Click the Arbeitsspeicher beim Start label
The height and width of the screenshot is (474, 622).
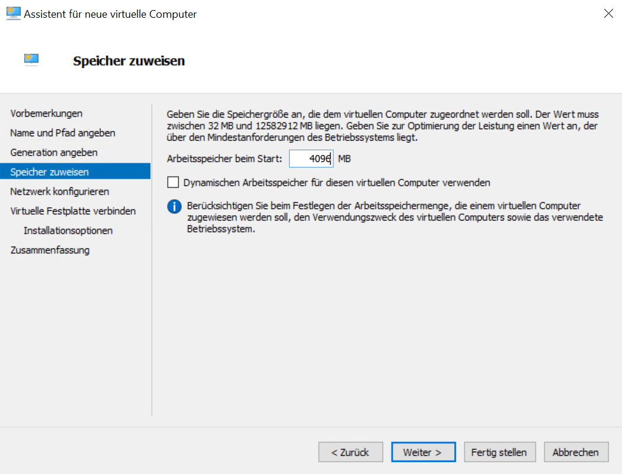225,159
